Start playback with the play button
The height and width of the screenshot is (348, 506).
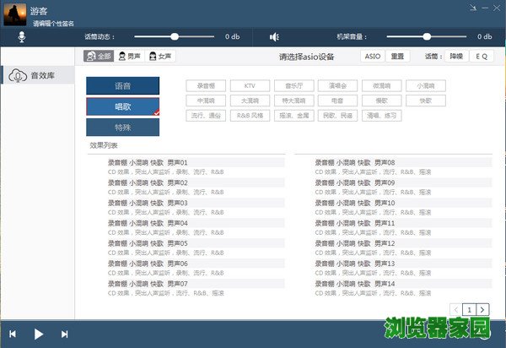click(39, 334)
